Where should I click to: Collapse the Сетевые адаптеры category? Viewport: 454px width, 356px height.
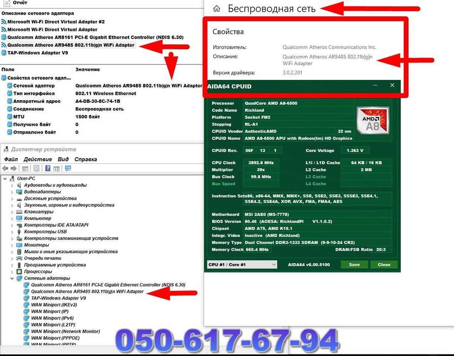point(12,278)
